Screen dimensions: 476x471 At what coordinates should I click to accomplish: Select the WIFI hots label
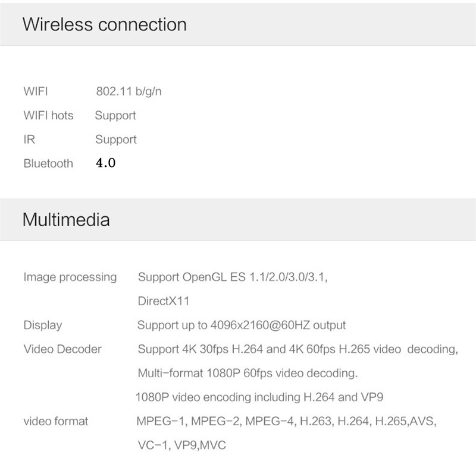pos(48,115)
